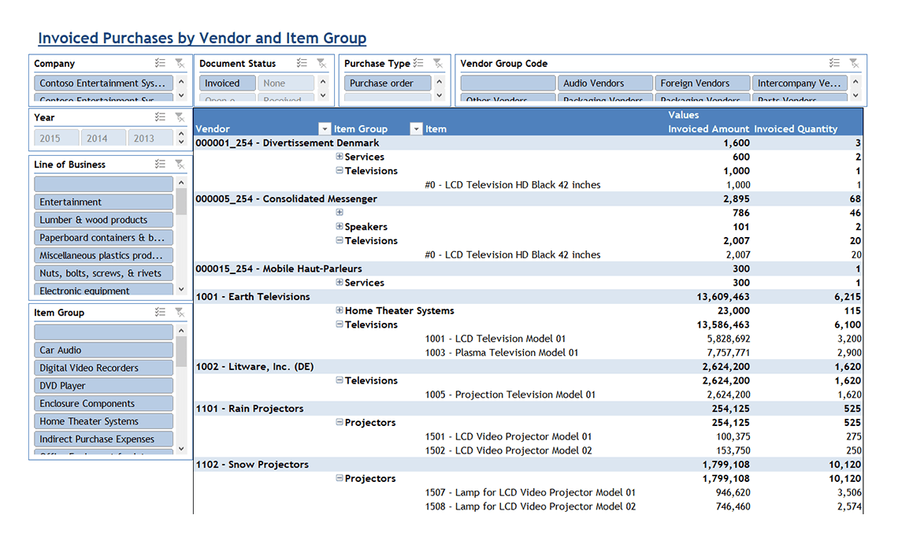This screenshot has height=541, width=898.
Task: Open the Vendor column filter dropdown
Action: (x=325, y=129)
